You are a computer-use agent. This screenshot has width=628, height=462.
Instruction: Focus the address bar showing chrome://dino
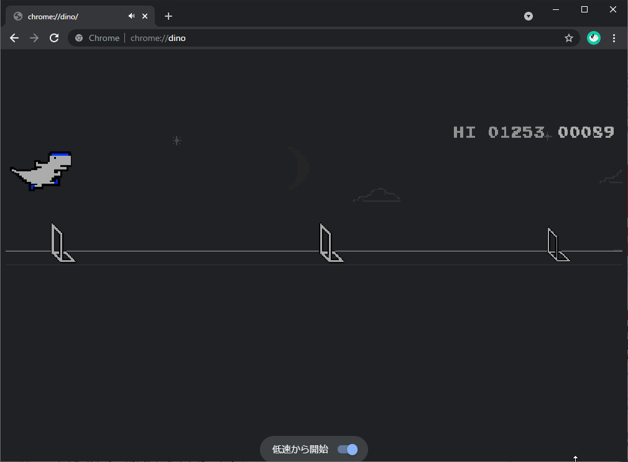[x=323, y=38]
